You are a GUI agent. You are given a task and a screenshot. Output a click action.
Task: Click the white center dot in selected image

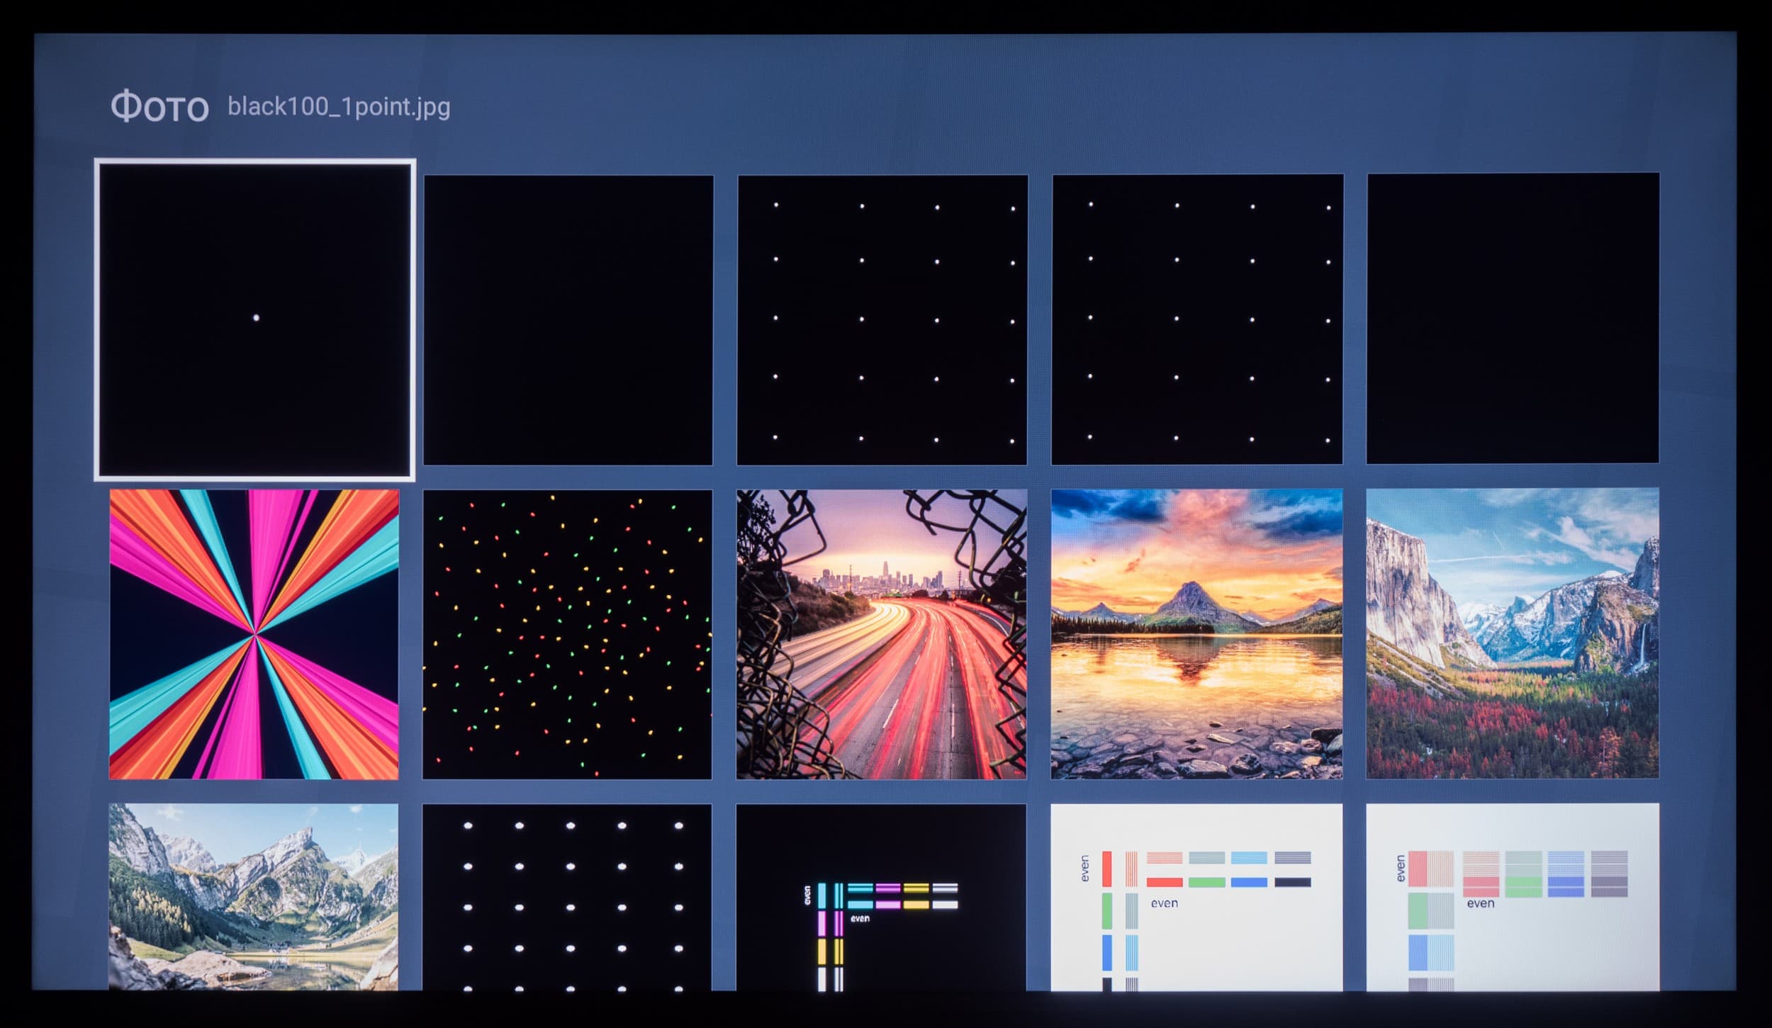[256, 318]
